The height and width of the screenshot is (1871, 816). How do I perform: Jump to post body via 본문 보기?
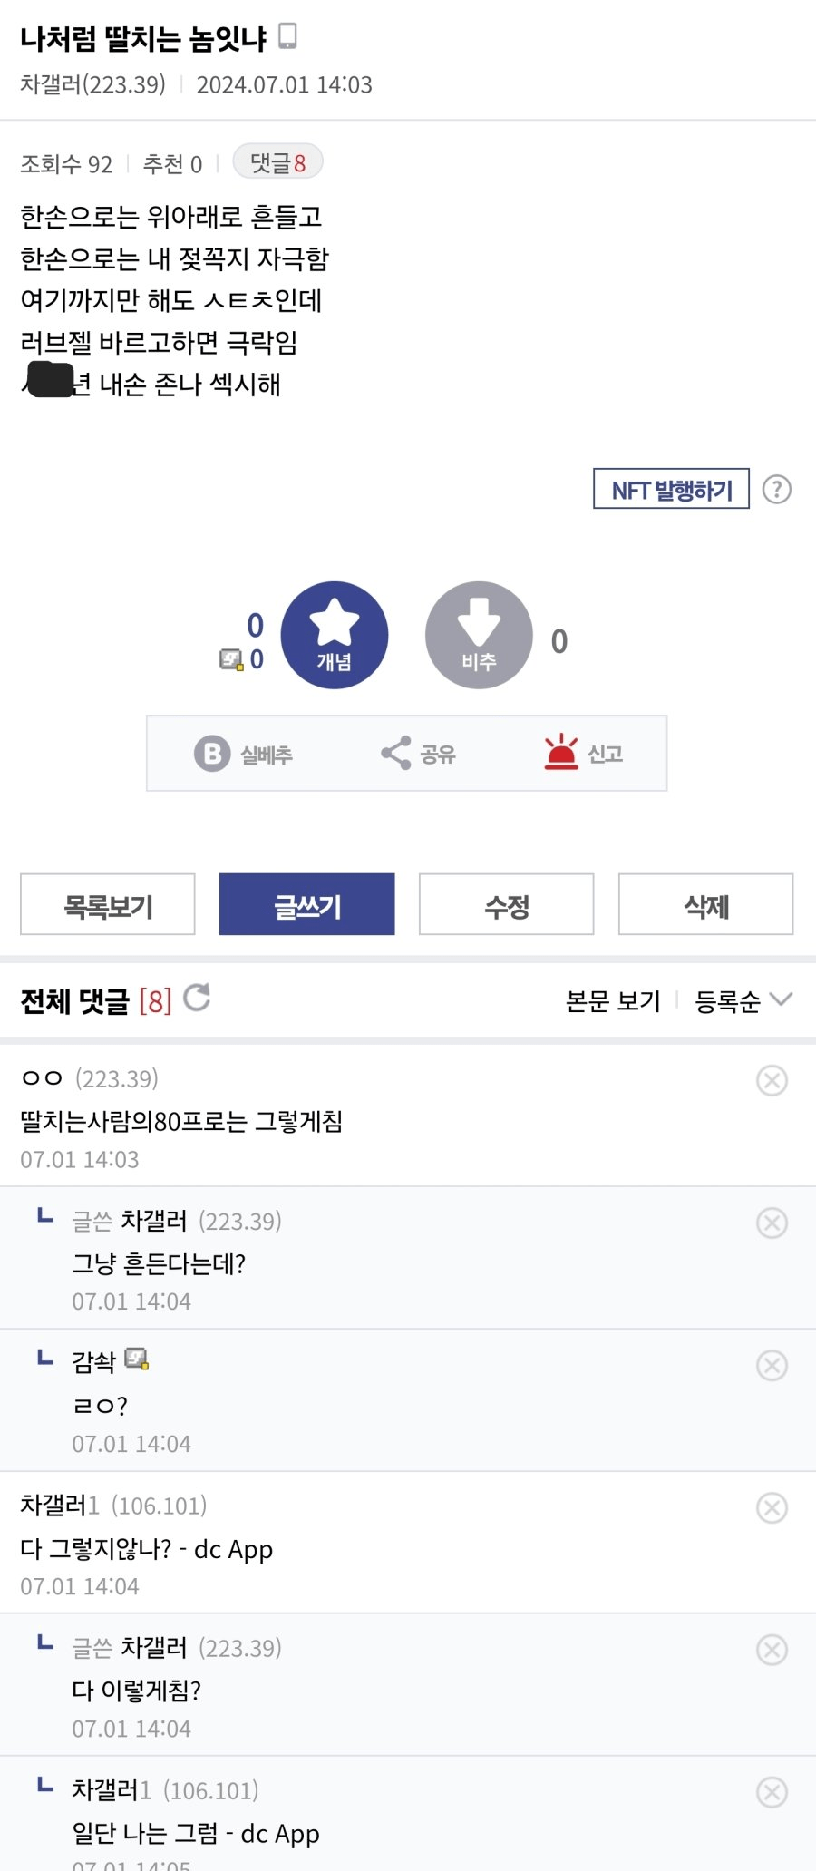click(x=613, y=1001)
